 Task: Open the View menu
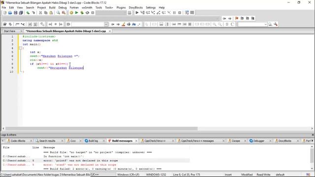pyautogui.click(x=20, y=7)
